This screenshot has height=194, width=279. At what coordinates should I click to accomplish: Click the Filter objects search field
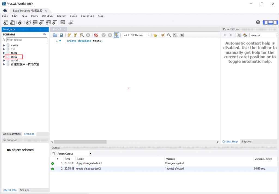pos(27,40)
